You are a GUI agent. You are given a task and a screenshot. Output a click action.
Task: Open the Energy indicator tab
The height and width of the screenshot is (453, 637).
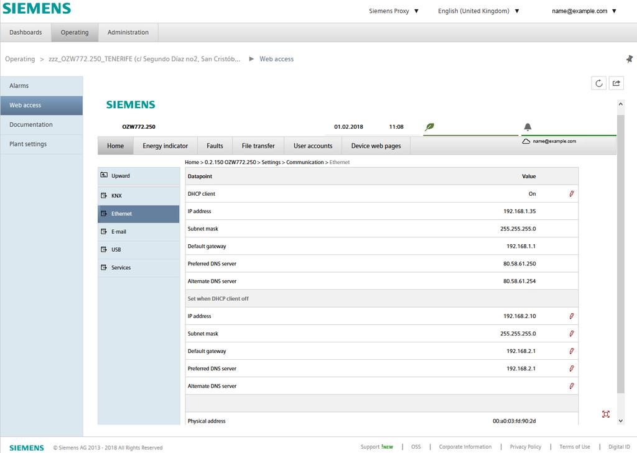point(165,146)
